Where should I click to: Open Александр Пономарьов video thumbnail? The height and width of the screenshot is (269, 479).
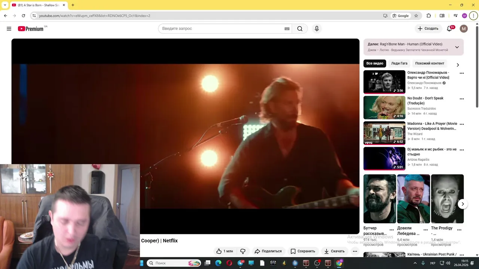point(384,81)
